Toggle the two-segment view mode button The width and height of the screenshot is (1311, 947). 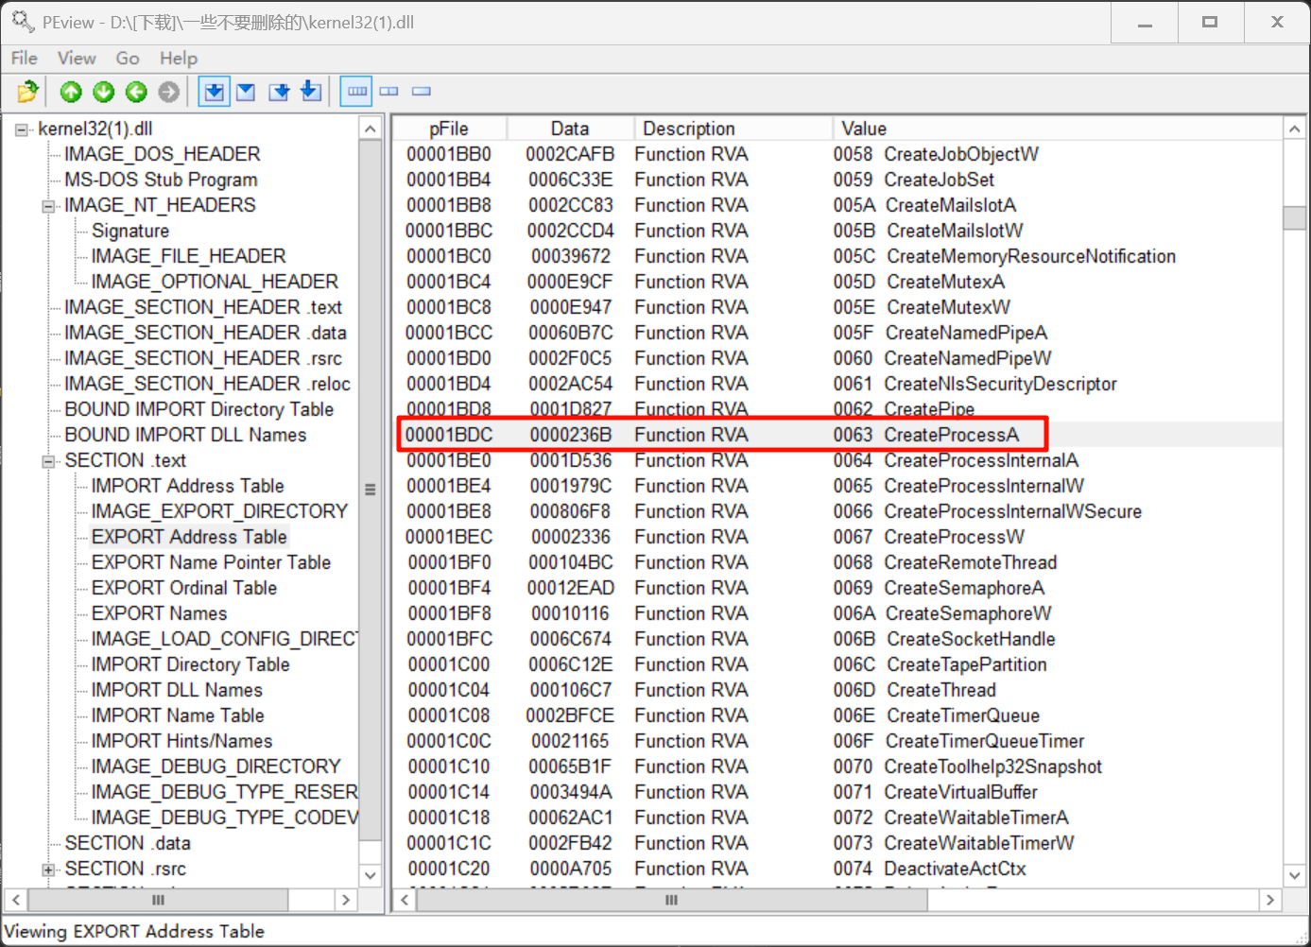[389, 92]
